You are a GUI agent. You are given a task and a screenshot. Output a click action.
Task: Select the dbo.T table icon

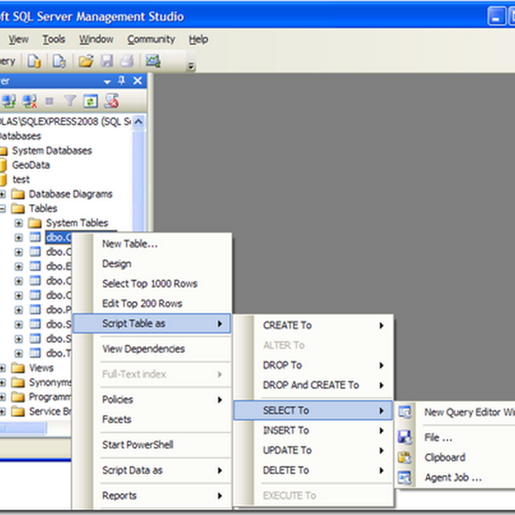[x=35, y=353]
